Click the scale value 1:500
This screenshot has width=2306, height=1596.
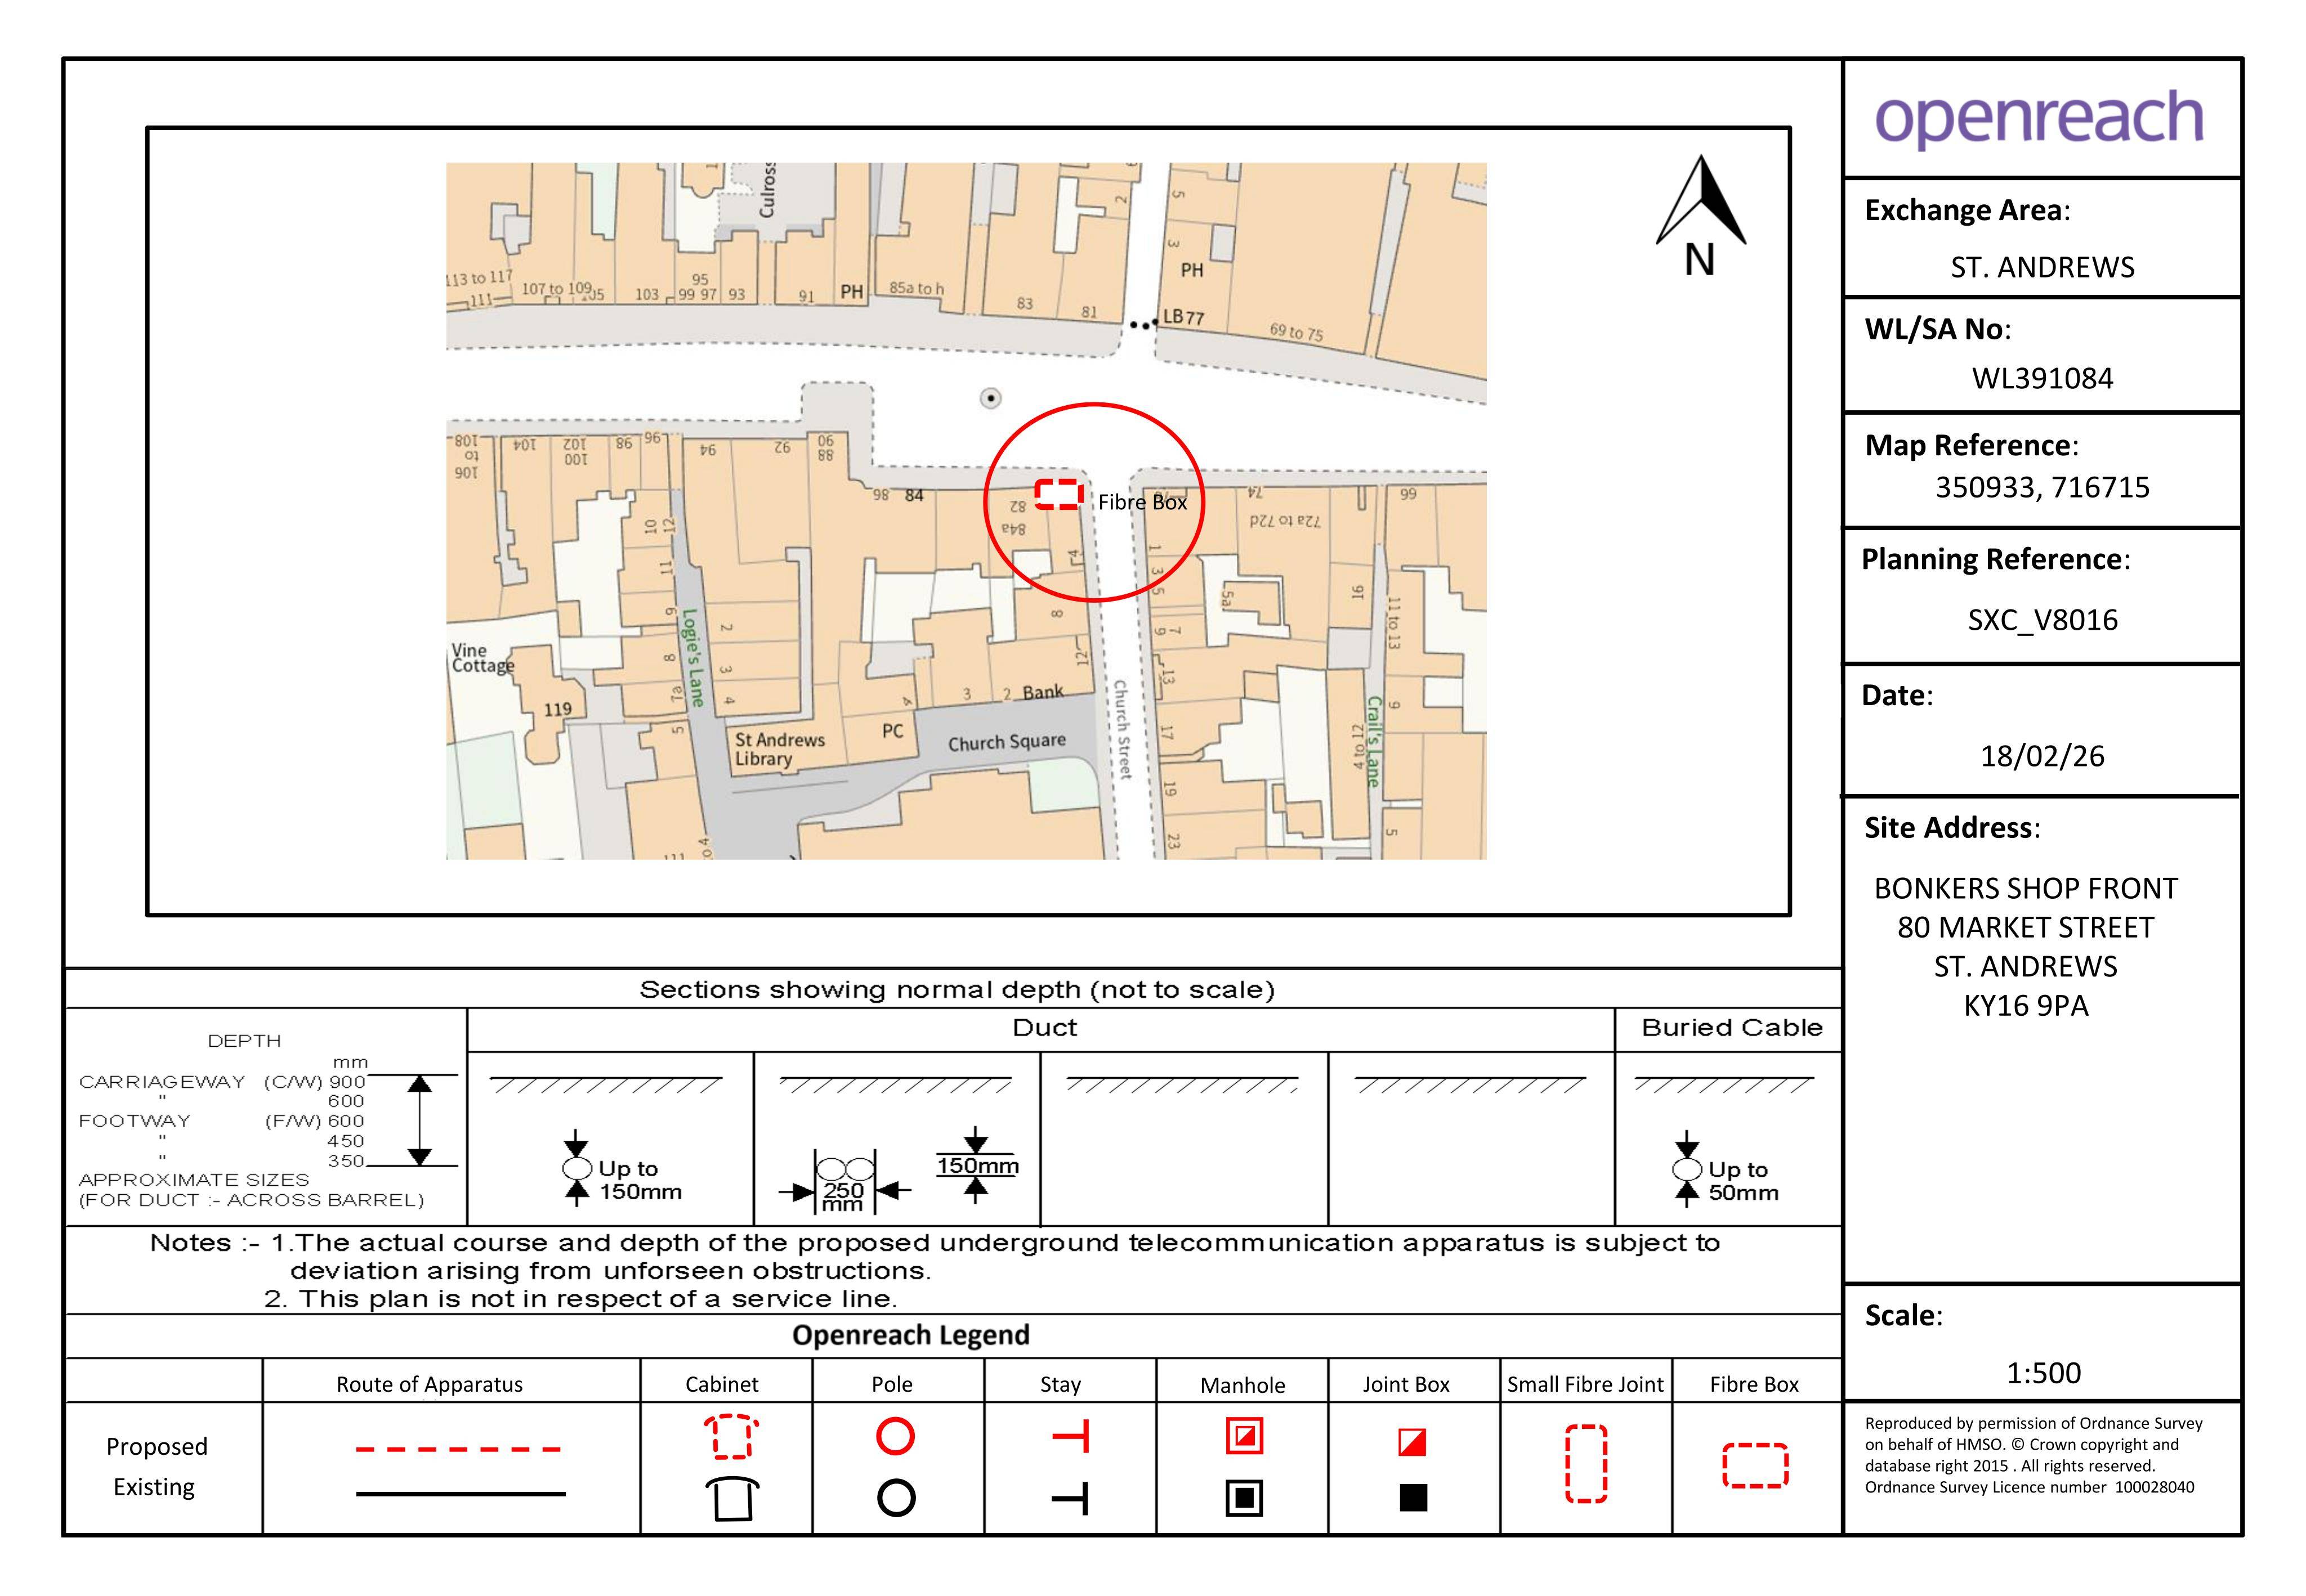tap(2043, 1373)
